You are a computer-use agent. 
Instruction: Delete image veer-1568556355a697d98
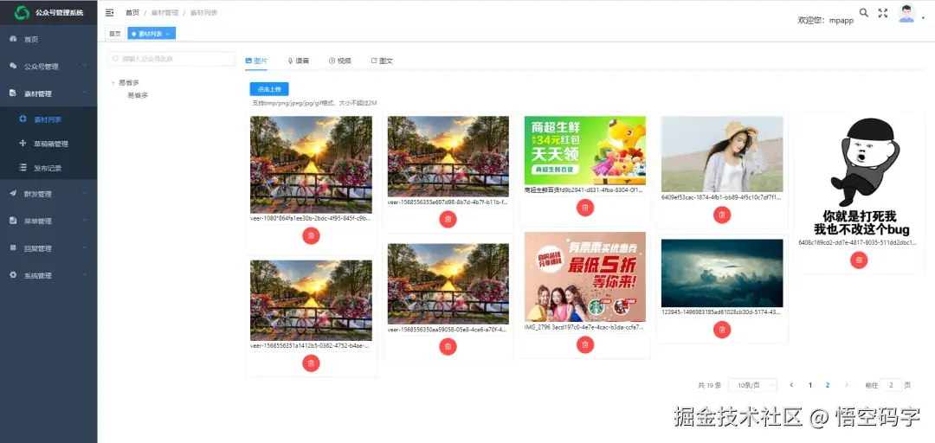[448, 219]
